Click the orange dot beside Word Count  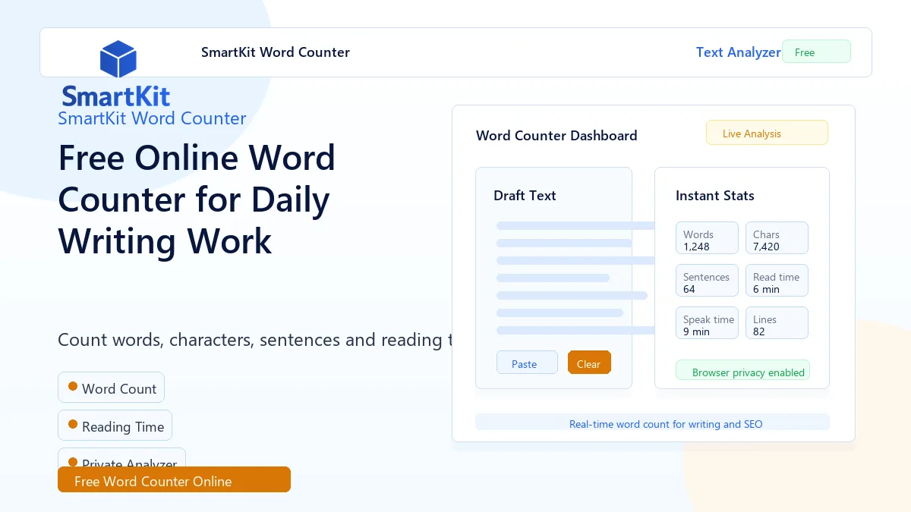point(73,387)
